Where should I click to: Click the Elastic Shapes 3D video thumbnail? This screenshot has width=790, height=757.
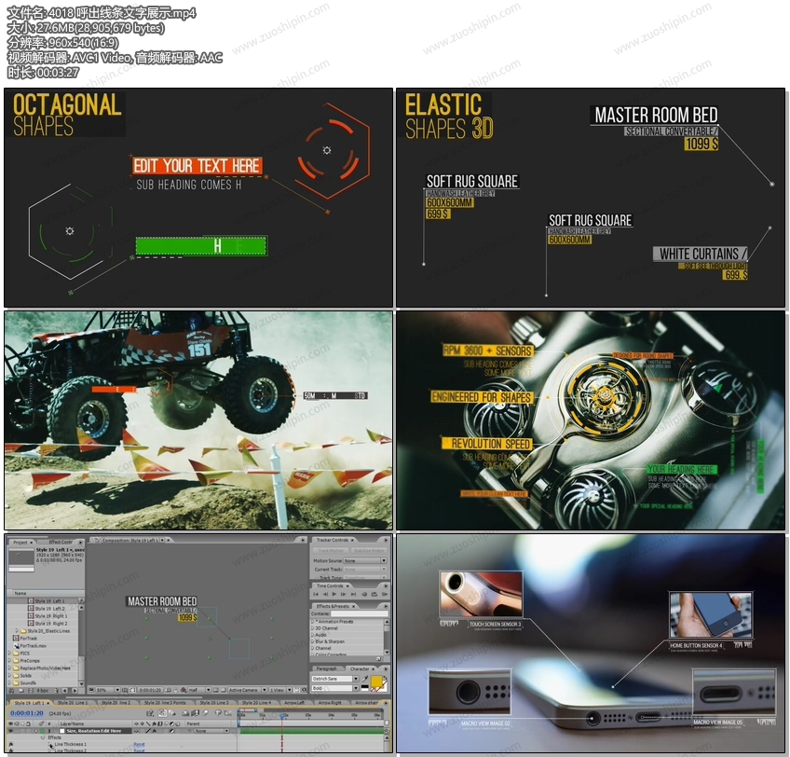pos(591,198)
